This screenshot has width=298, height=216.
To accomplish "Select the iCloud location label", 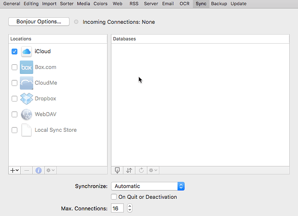I will point(43,51).
